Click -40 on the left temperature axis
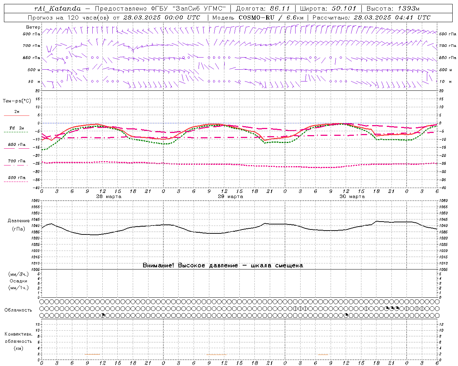 37,188
